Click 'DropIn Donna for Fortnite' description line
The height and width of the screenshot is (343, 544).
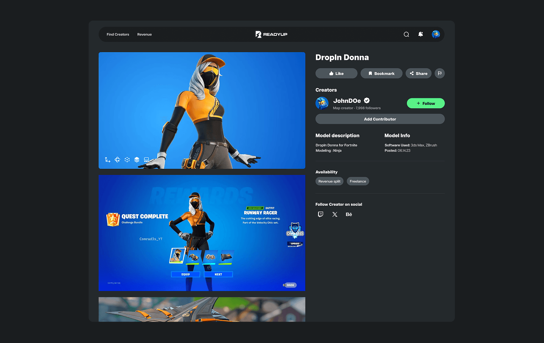click(x=336, y=145)
